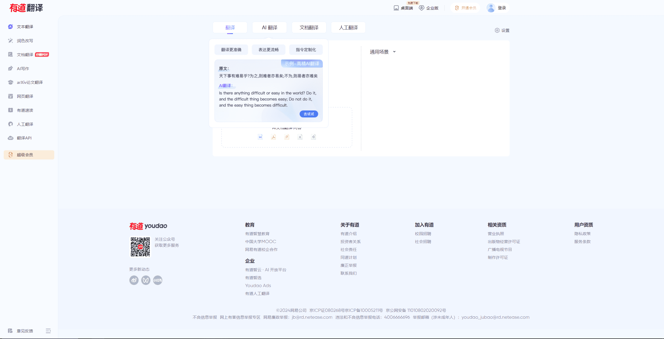
Task: Expand the 通用场景 dropdown
Action: [383, 52]
